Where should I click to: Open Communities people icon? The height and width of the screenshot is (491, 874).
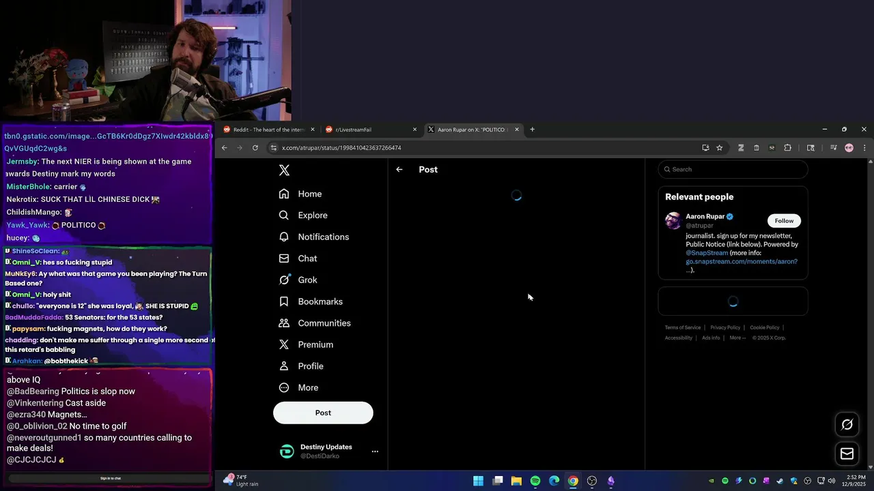click(284, 323)
